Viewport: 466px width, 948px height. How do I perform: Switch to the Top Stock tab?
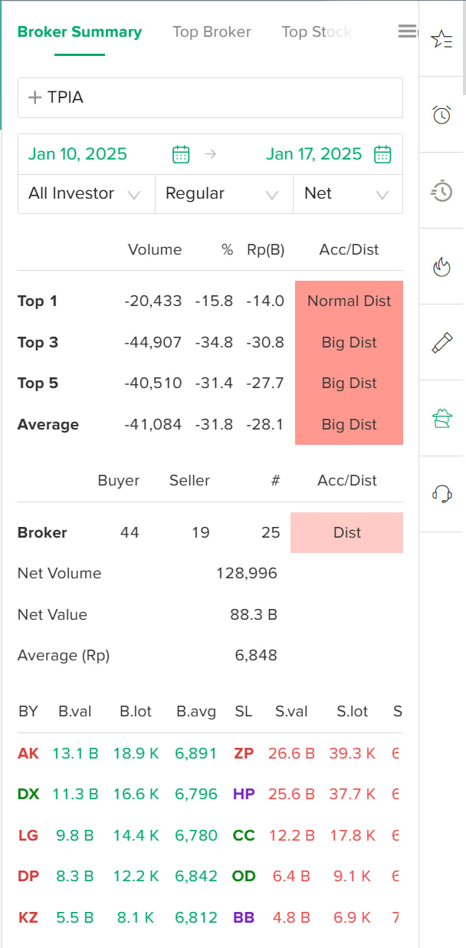[317, 32]
